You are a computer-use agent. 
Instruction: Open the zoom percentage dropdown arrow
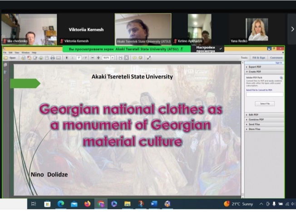113,58
